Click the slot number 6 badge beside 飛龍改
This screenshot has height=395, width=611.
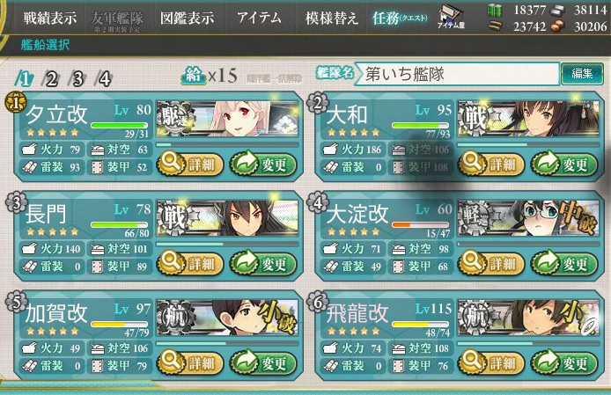pos(317,303)
